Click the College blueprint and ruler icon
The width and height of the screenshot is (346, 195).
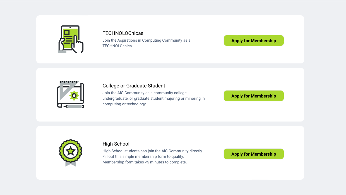pyautogui.click(x=71, y=95)
